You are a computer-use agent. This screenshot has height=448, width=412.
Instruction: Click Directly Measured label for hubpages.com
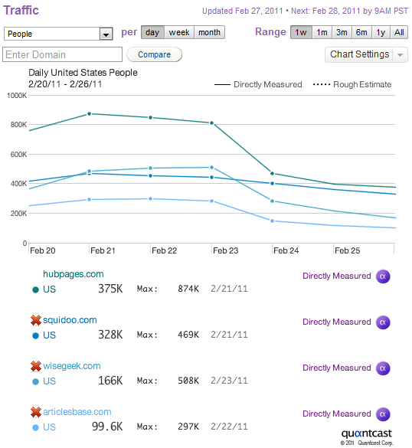[337, 276]
